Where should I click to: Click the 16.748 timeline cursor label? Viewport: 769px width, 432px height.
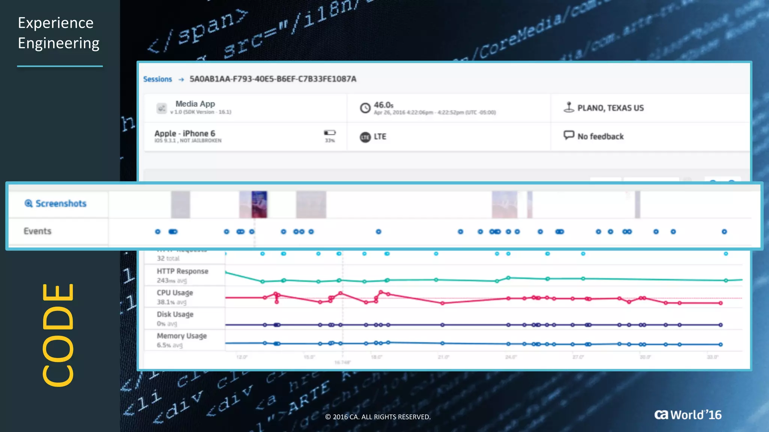point(342,362)
